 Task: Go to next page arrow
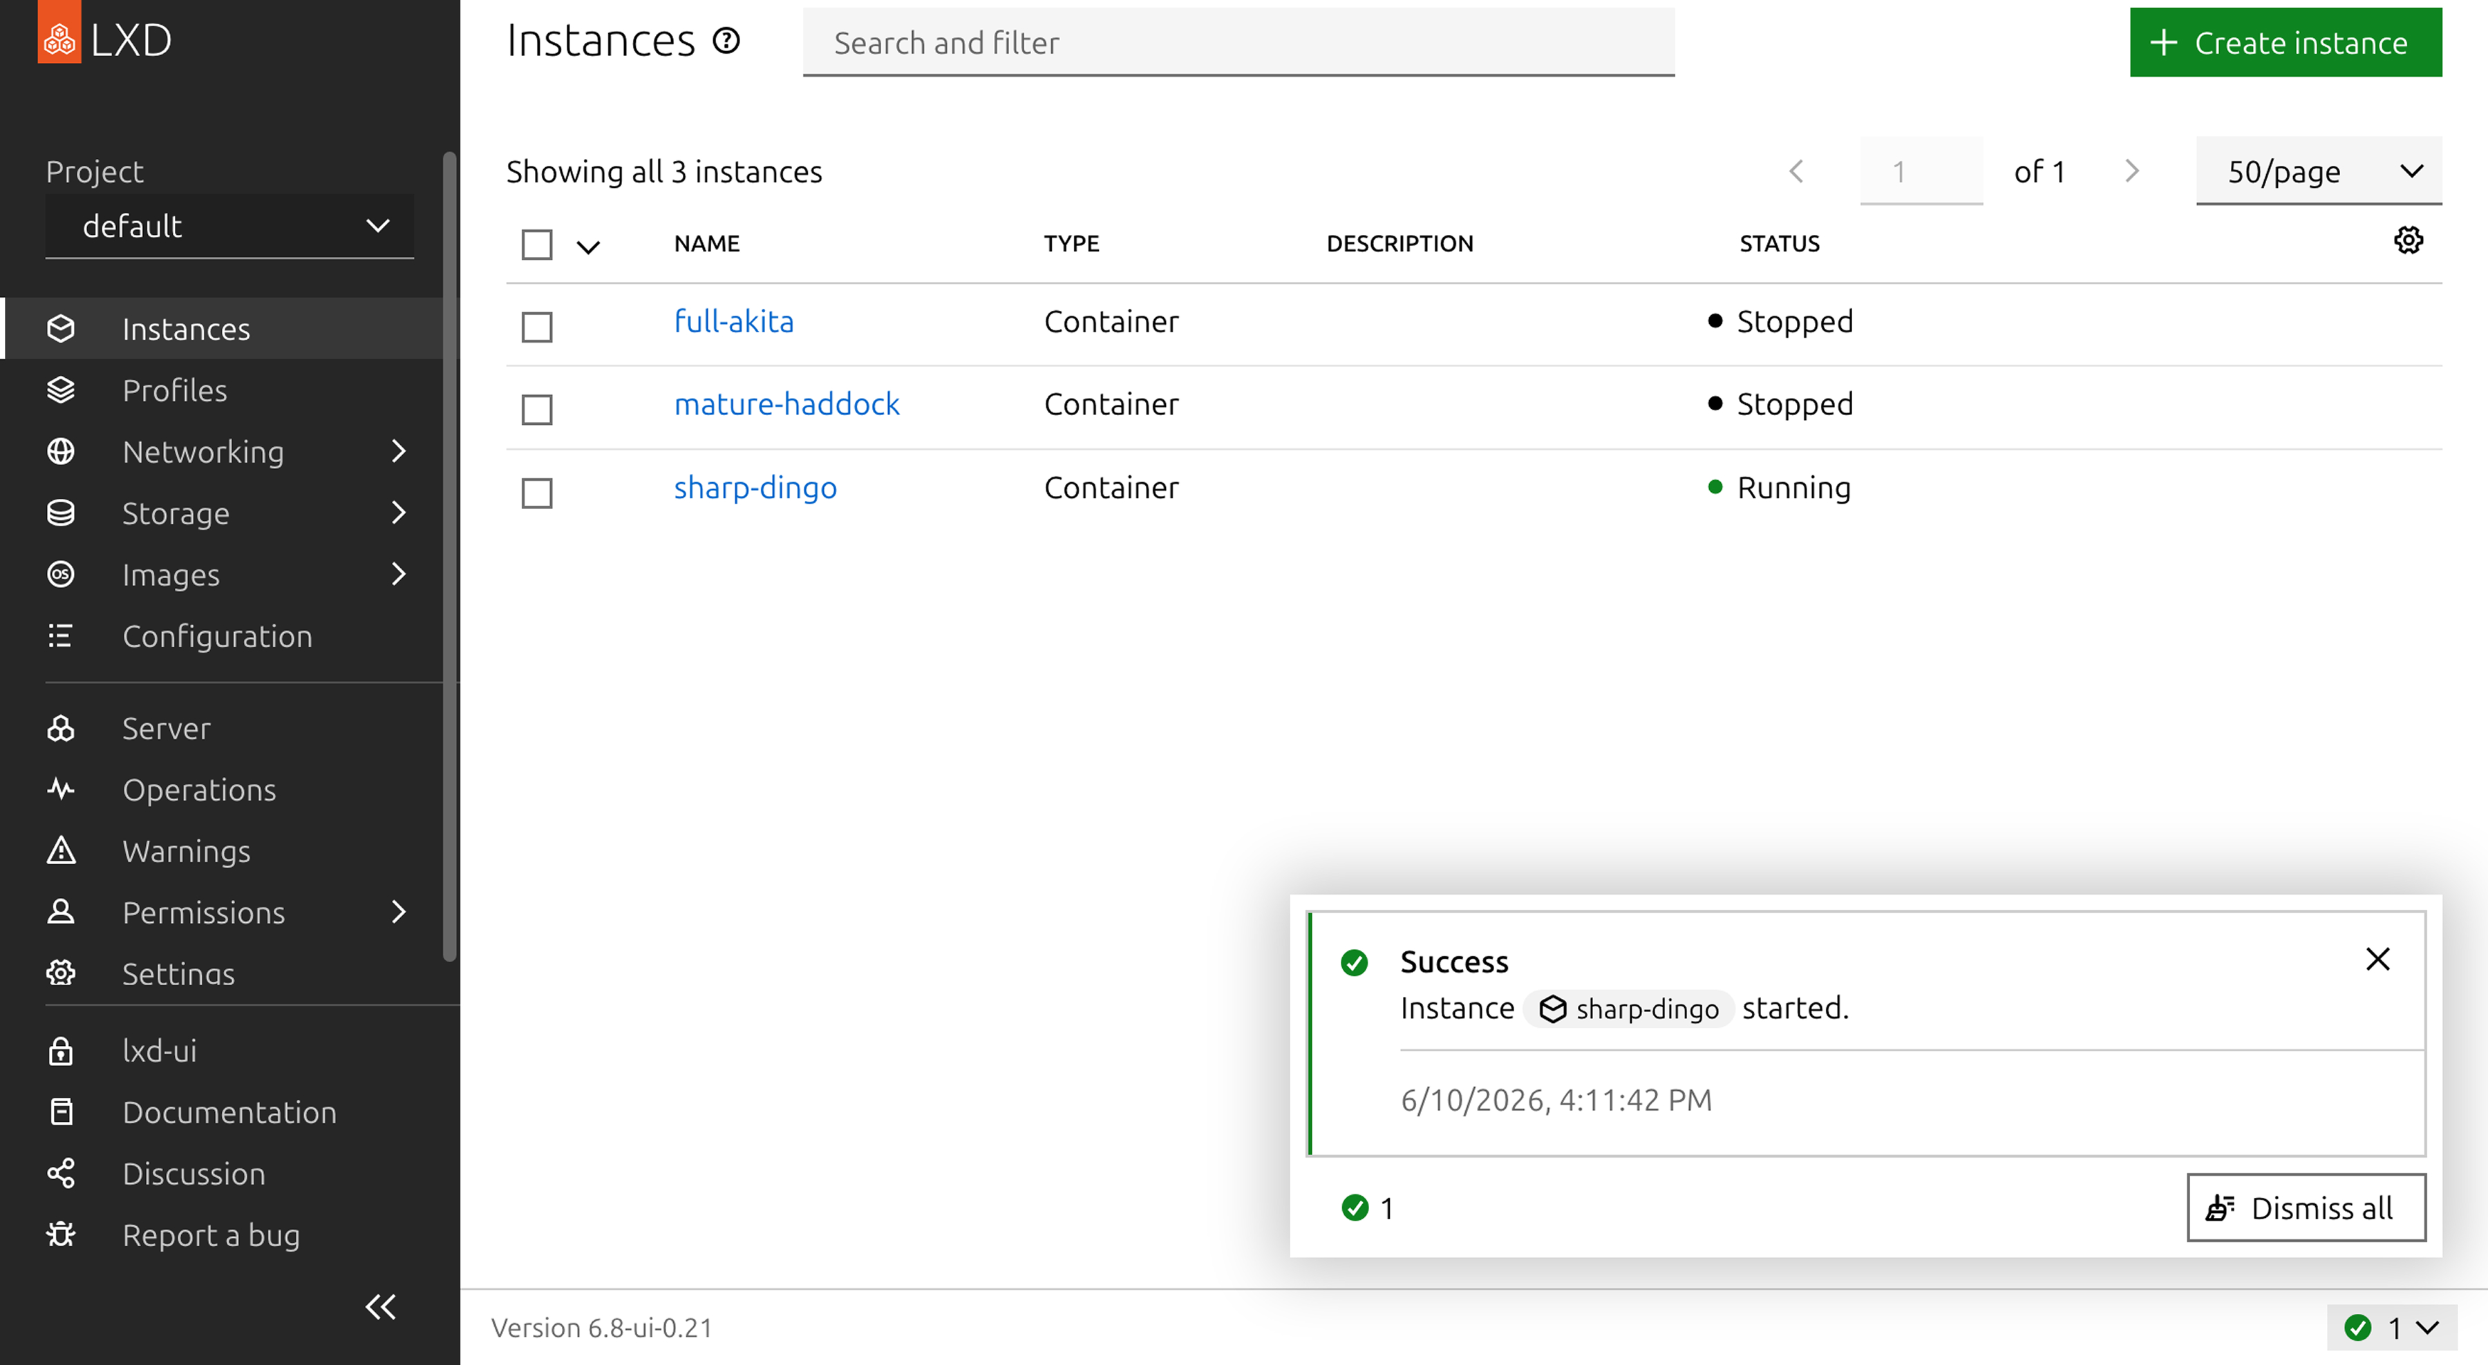click(x=2133, y=172)
